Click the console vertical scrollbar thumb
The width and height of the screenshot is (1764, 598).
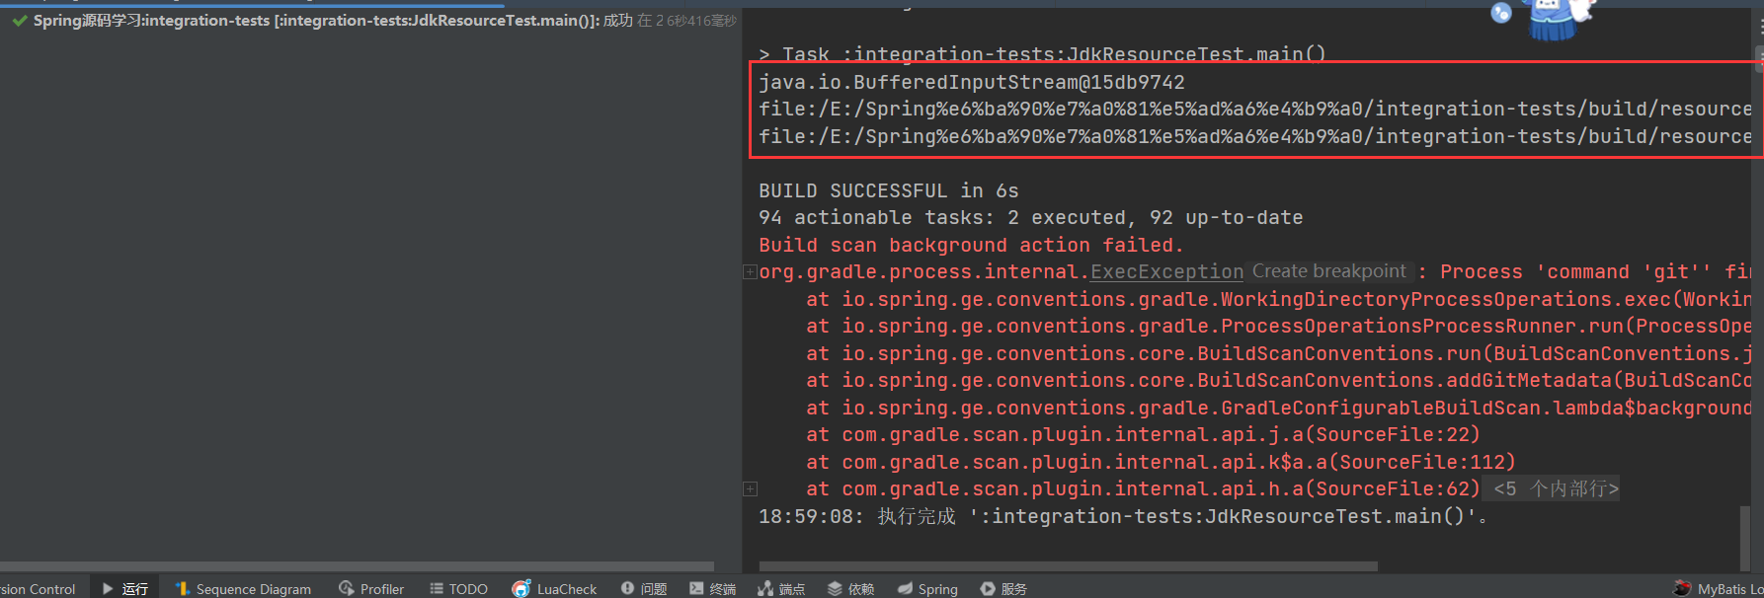click(1745, 538)
